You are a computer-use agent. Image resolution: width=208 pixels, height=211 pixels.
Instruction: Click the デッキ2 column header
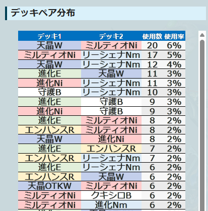coord(111,36)
